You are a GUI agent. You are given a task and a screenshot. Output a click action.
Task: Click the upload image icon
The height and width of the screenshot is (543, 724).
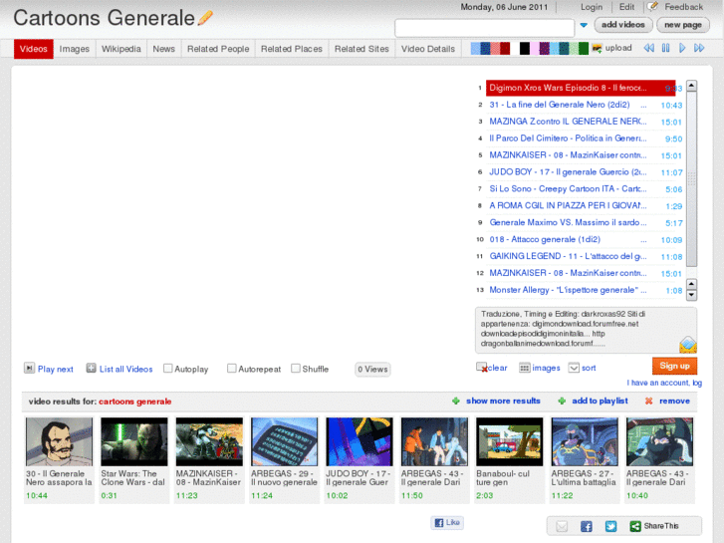(x=597, y=48)
